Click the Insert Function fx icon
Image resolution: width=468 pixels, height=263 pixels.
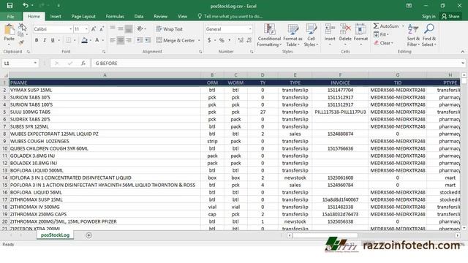83,64
